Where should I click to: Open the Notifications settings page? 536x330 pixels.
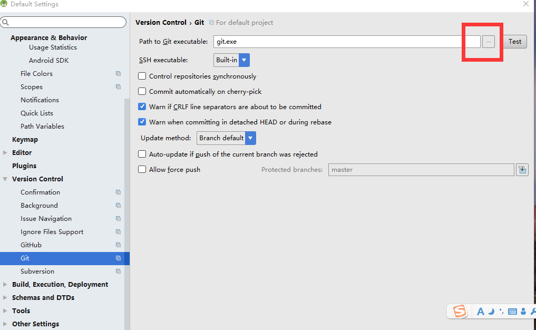click(x=40, y=100)
